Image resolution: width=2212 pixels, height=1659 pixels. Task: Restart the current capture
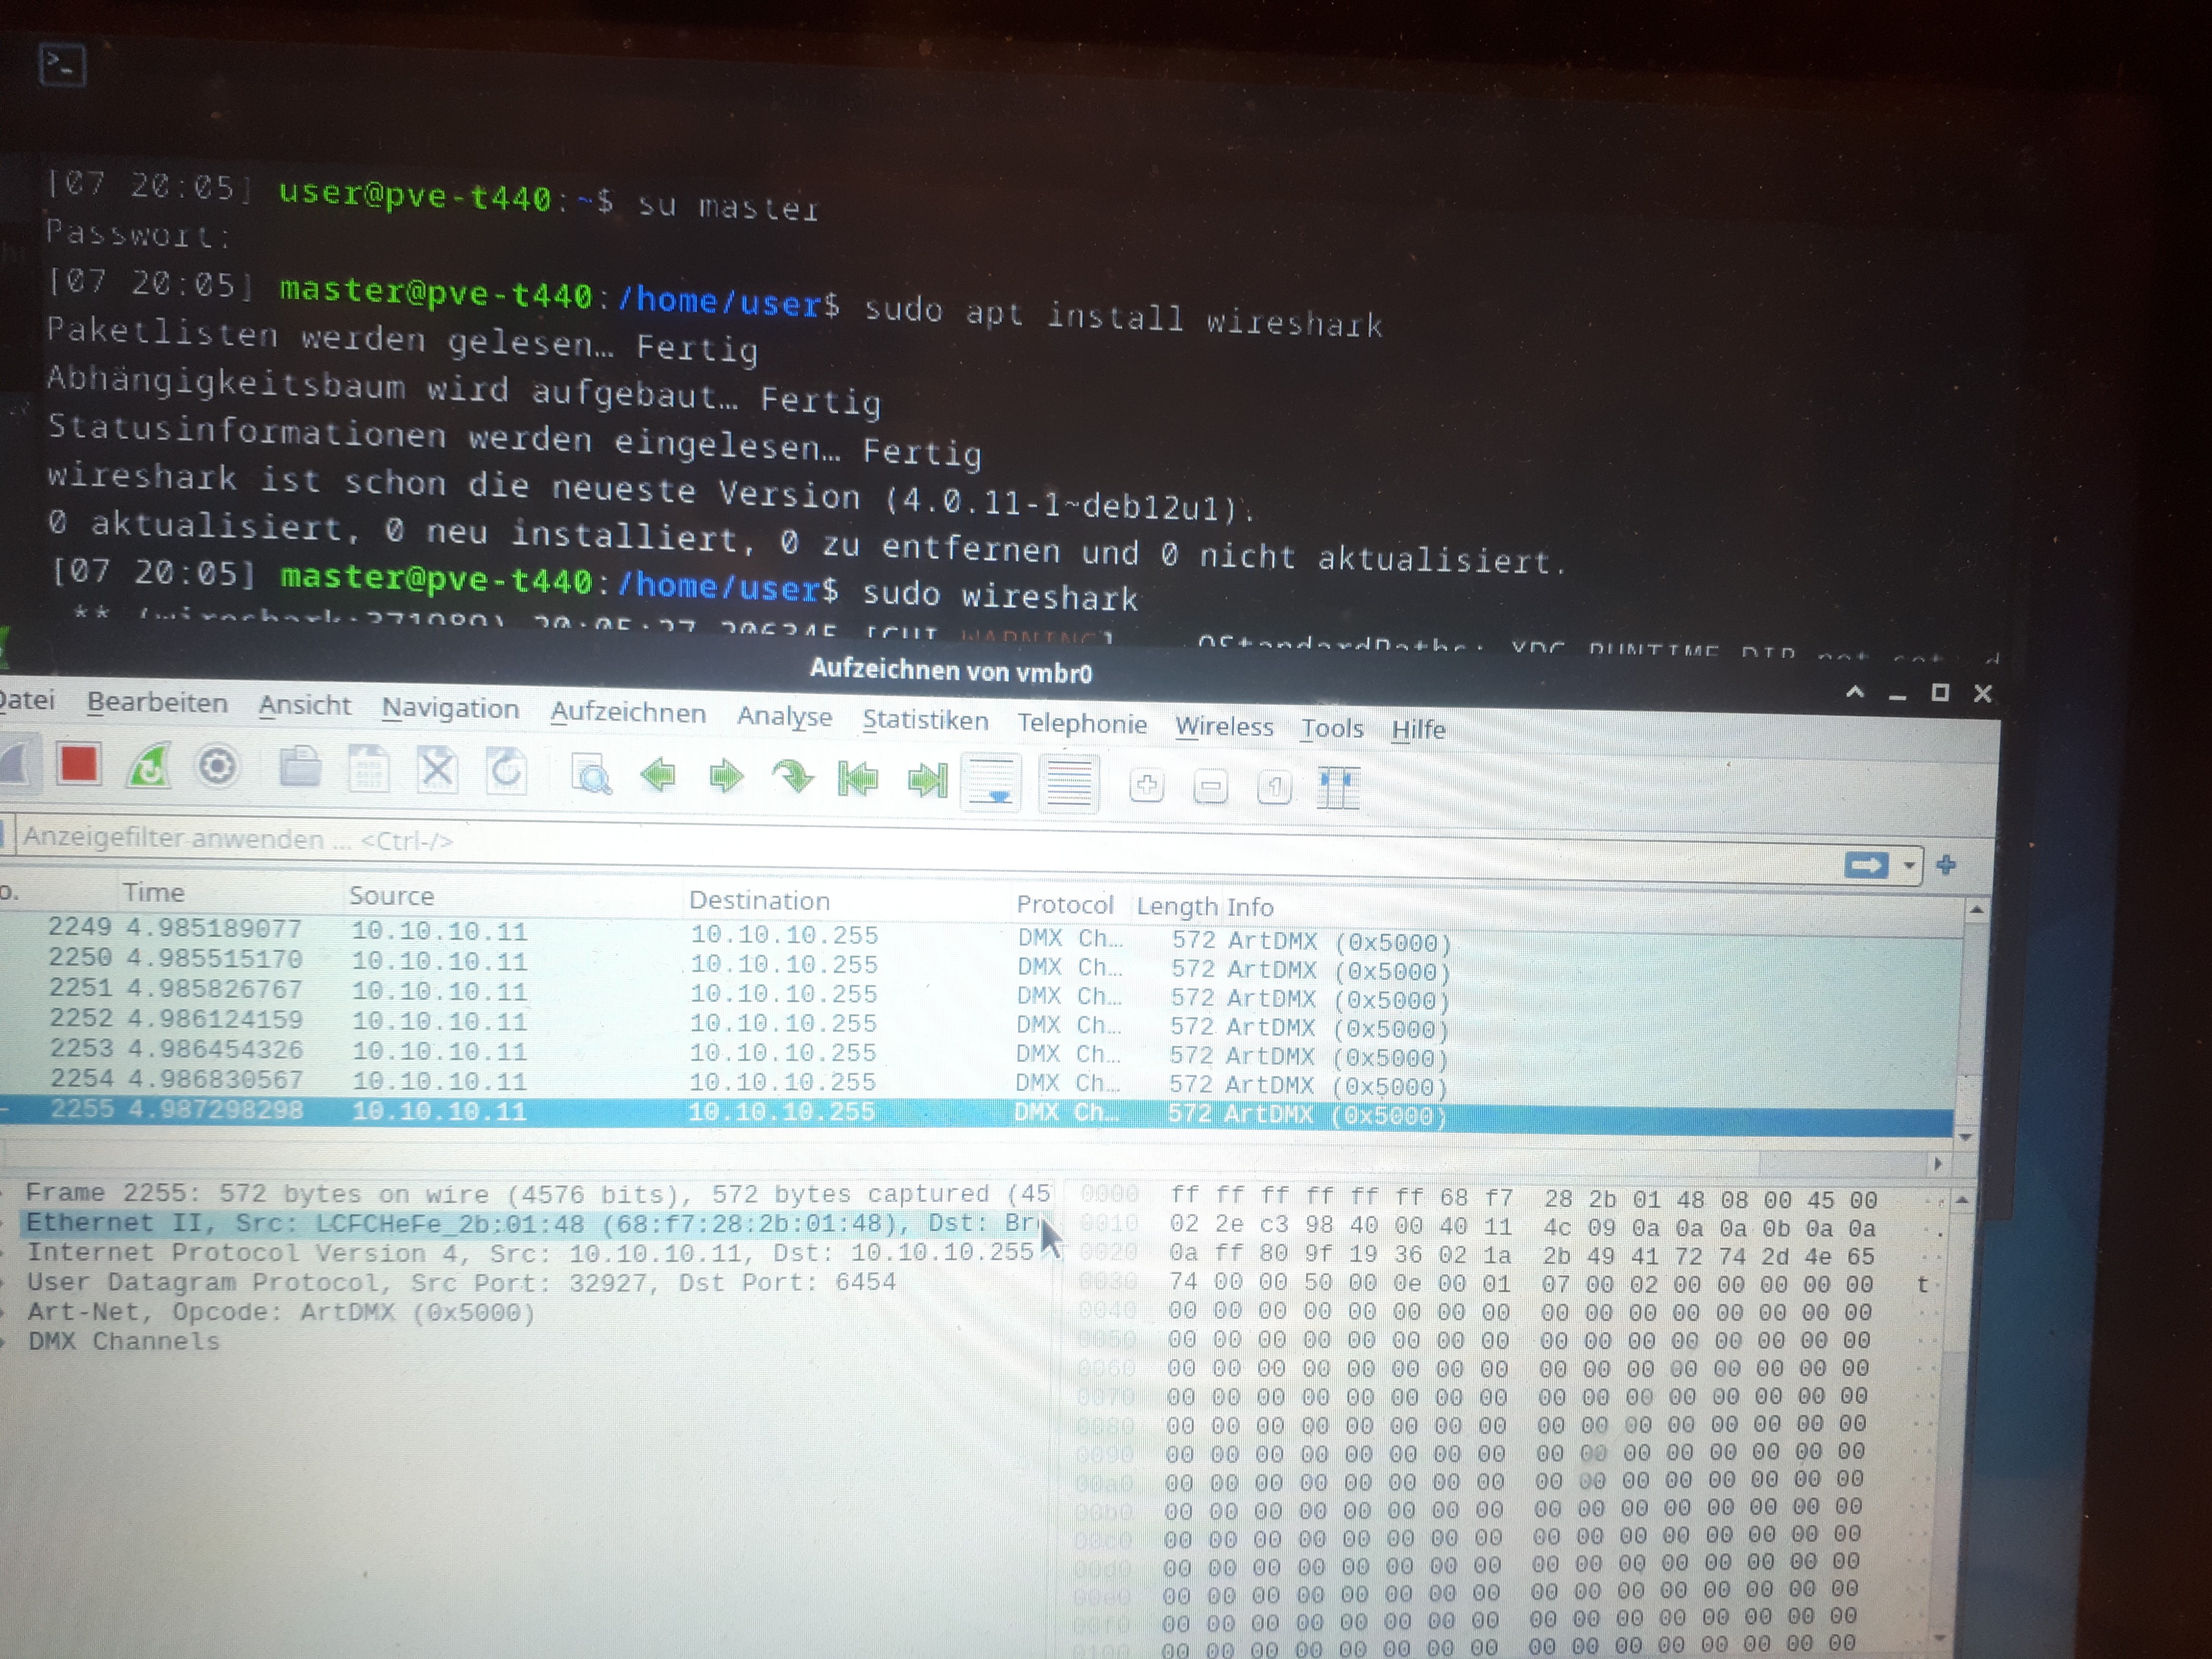149,768
